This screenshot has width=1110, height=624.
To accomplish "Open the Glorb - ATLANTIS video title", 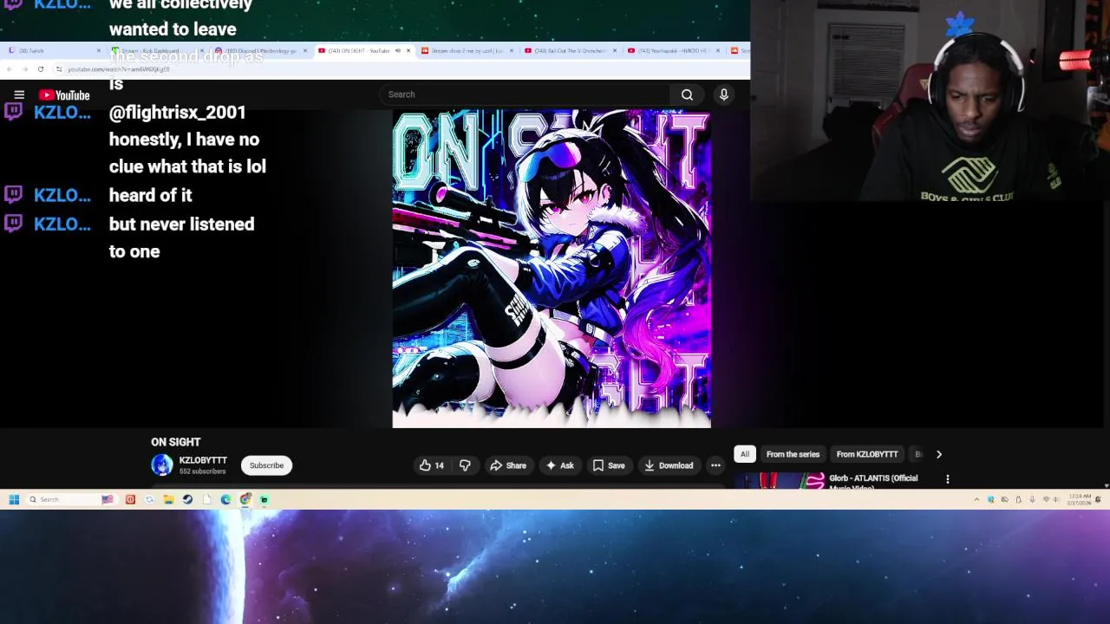I will 873,482.
